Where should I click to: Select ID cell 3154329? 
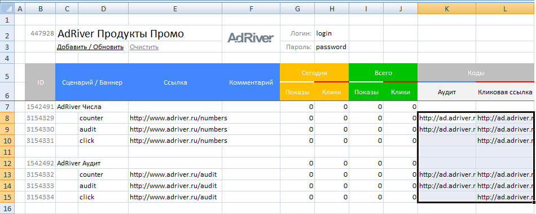[x=40, y=118]
